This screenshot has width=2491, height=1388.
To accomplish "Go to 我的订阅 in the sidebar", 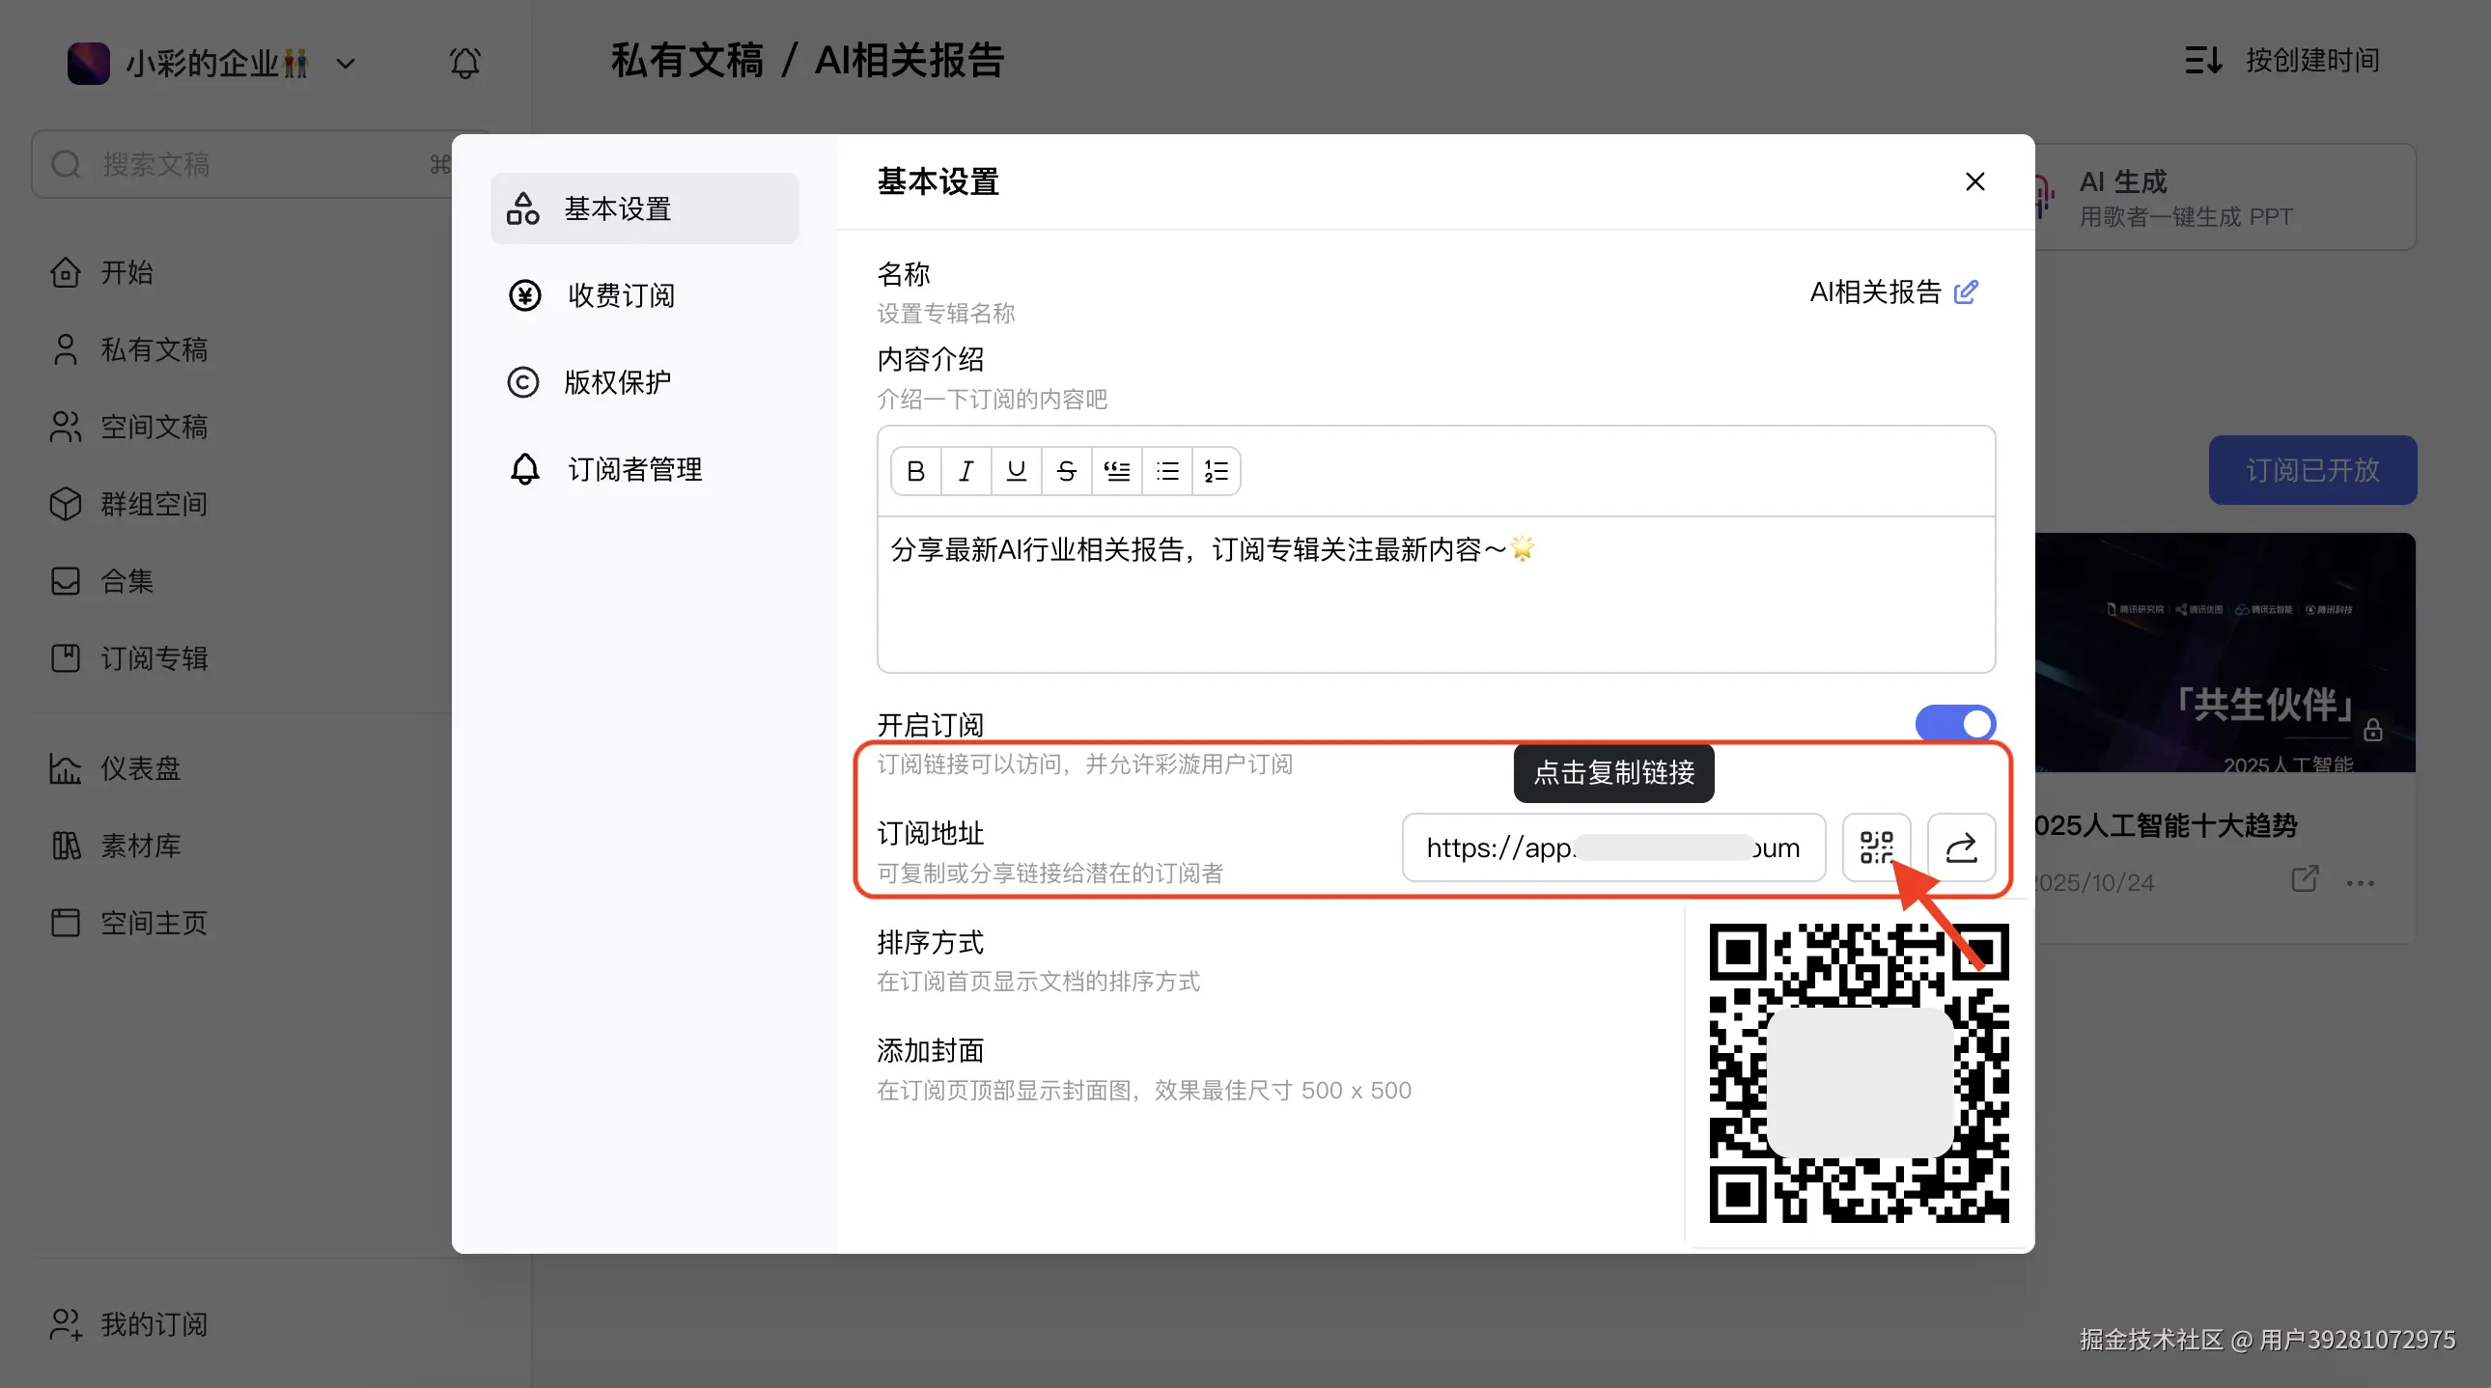I will tap(153, 1324).
